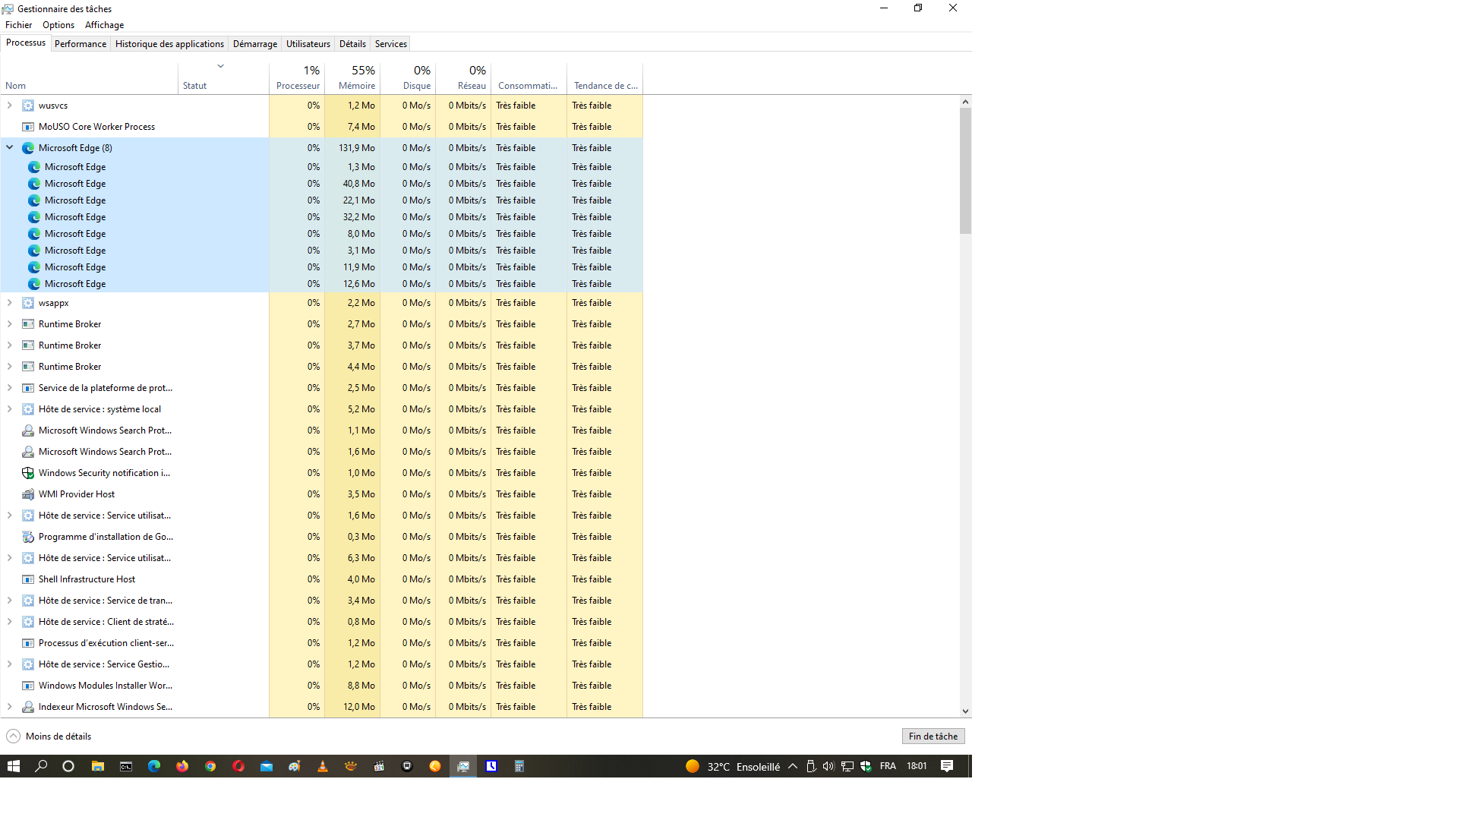Click the vertical scrollbar thumb
This screenshot has width=1458, height=820.
coord(965,171)
